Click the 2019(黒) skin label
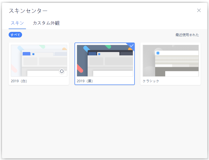 85,81
